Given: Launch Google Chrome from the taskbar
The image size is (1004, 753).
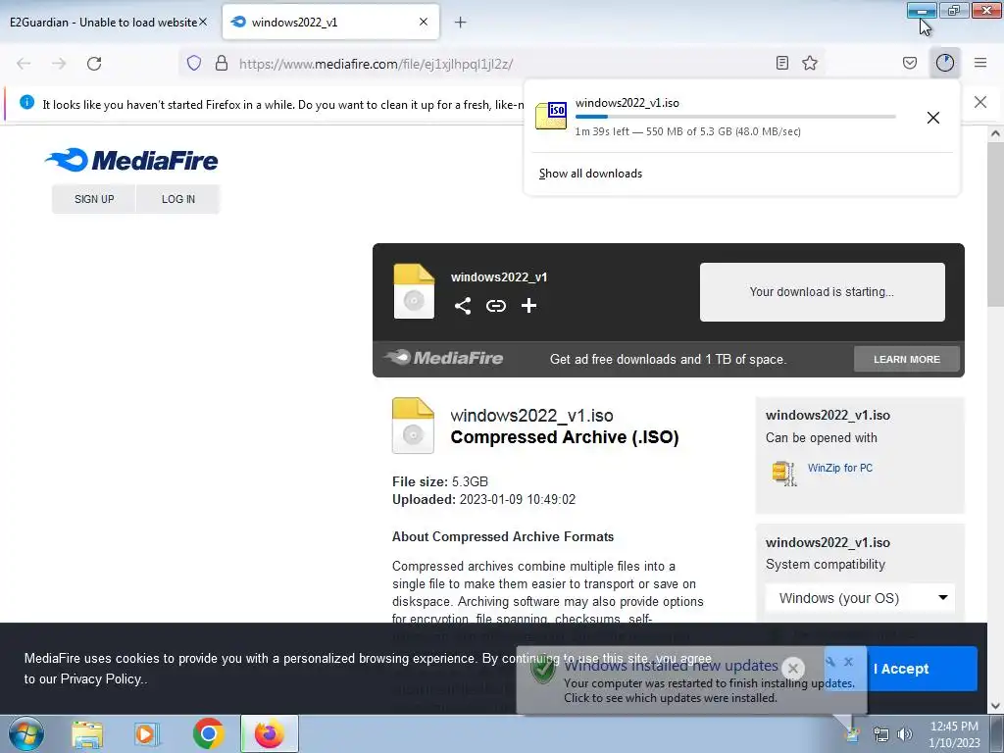Looking at the screenshot, I should pyautogui.click(x=208, y=733).
